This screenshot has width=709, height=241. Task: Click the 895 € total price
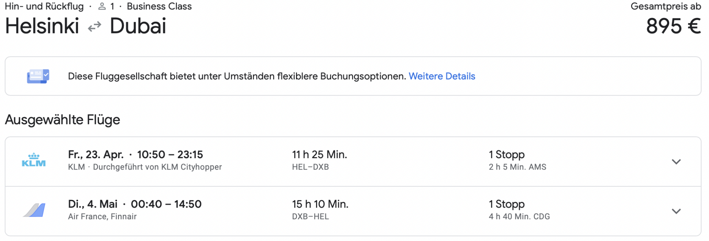click(x=673, y=26)
